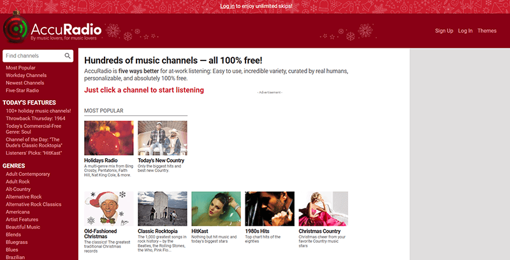Open Listeners' Picks HitKast link

34,153
